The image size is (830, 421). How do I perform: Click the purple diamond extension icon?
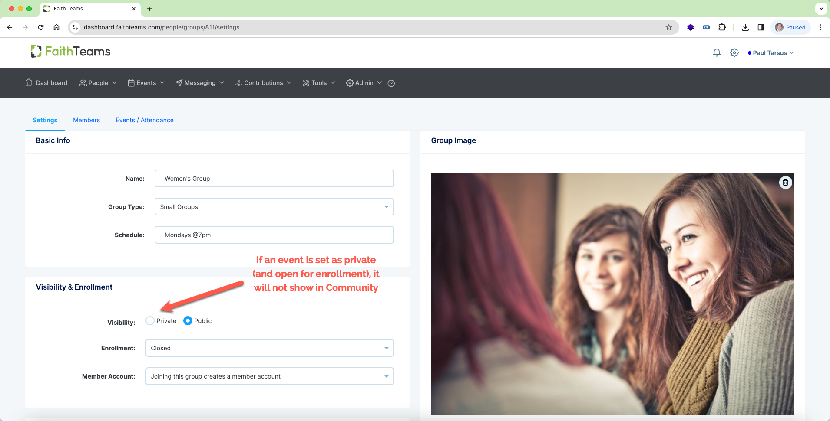click(x=691, y=27)
